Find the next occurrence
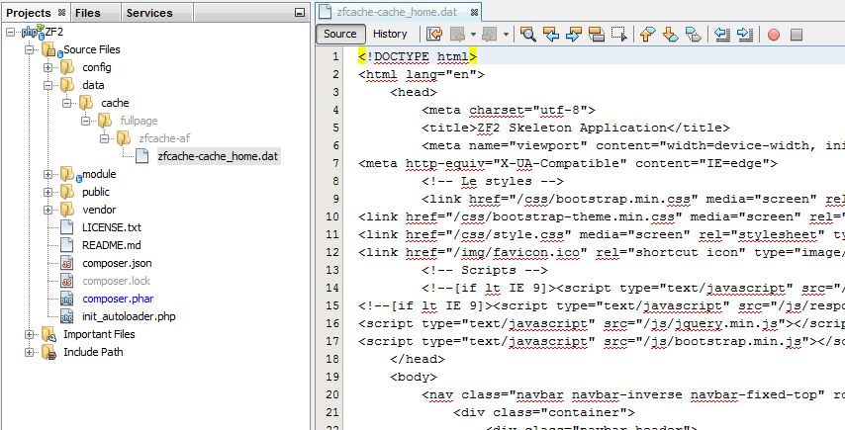Screen dimensions: 845x430 574,35
